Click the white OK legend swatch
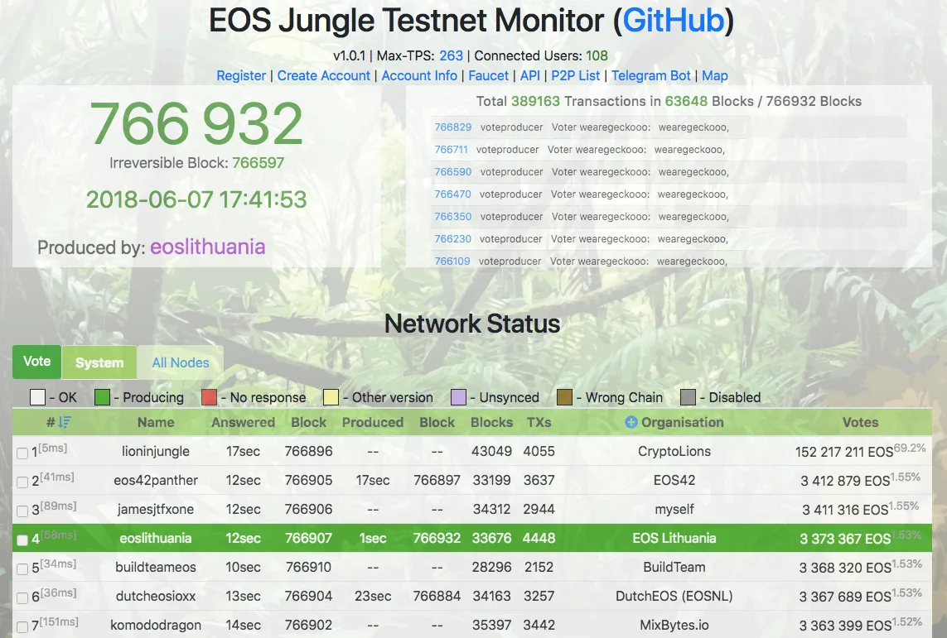 click(x=37, y=397)
